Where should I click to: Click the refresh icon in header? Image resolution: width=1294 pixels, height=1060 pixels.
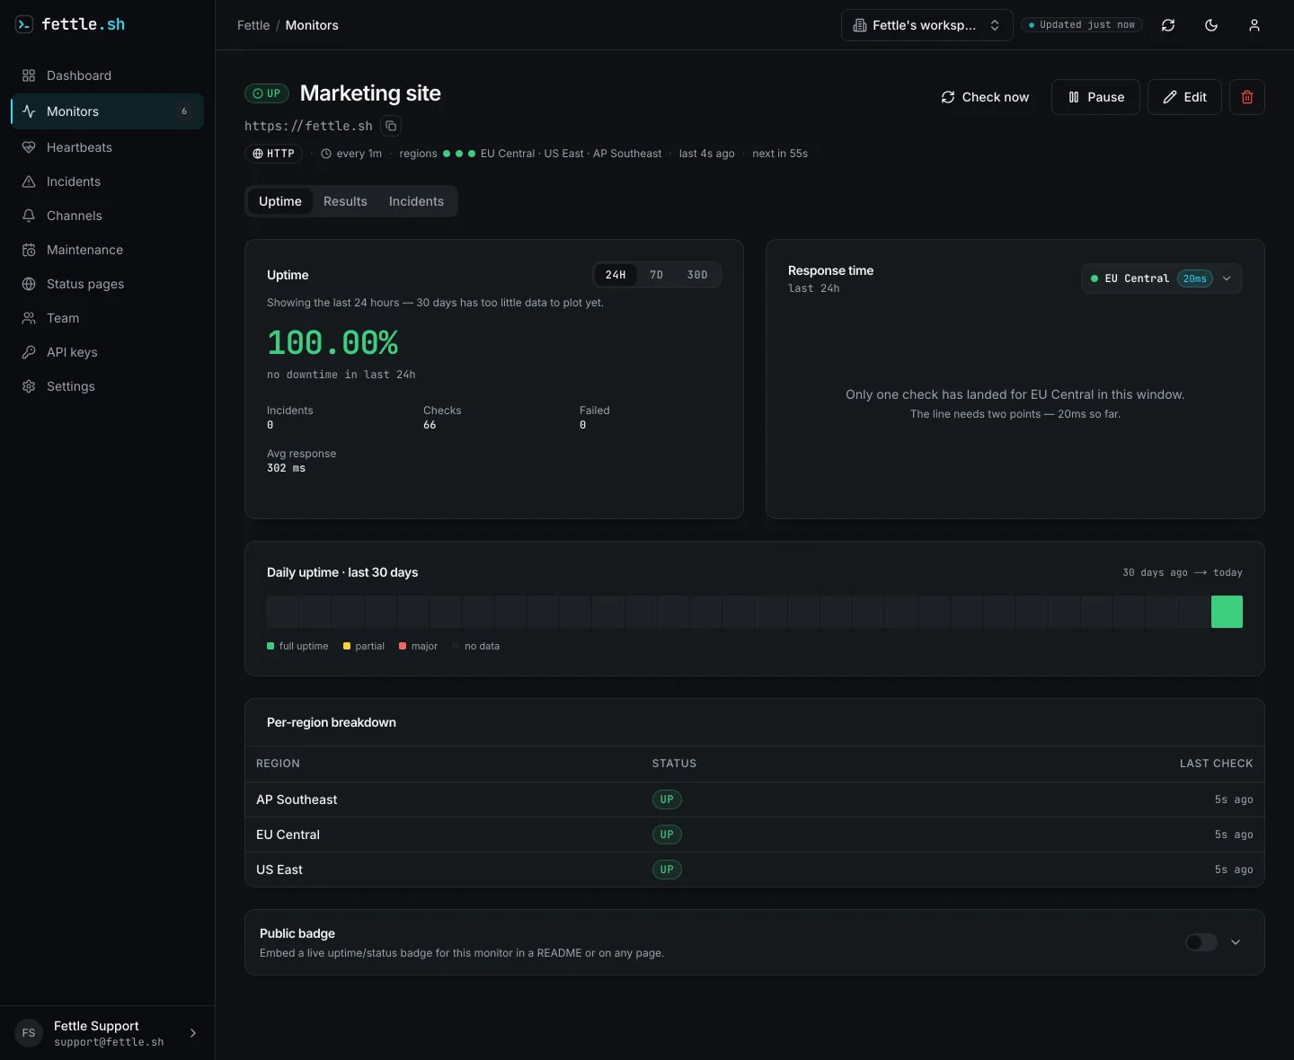tap(1168, 25)
